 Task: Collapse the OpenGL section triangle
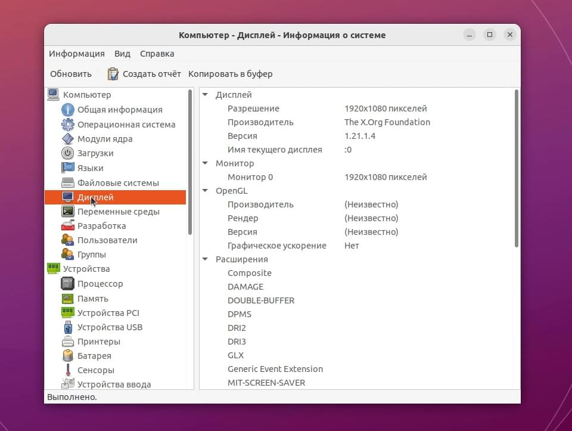tap(206, 191)
